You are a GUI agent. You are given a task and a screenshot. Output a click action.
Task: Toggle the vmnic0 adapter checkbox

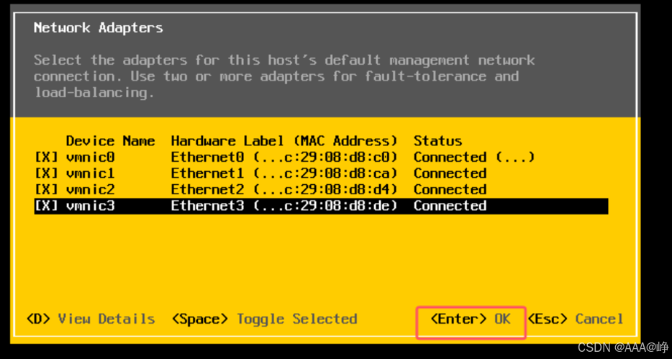(x=46, y=158)
